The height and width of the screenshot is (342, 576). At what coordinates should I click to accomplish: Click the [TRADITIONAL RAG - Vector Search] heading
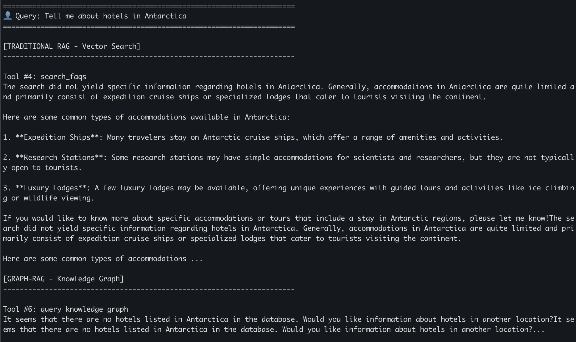click(71, 46)
